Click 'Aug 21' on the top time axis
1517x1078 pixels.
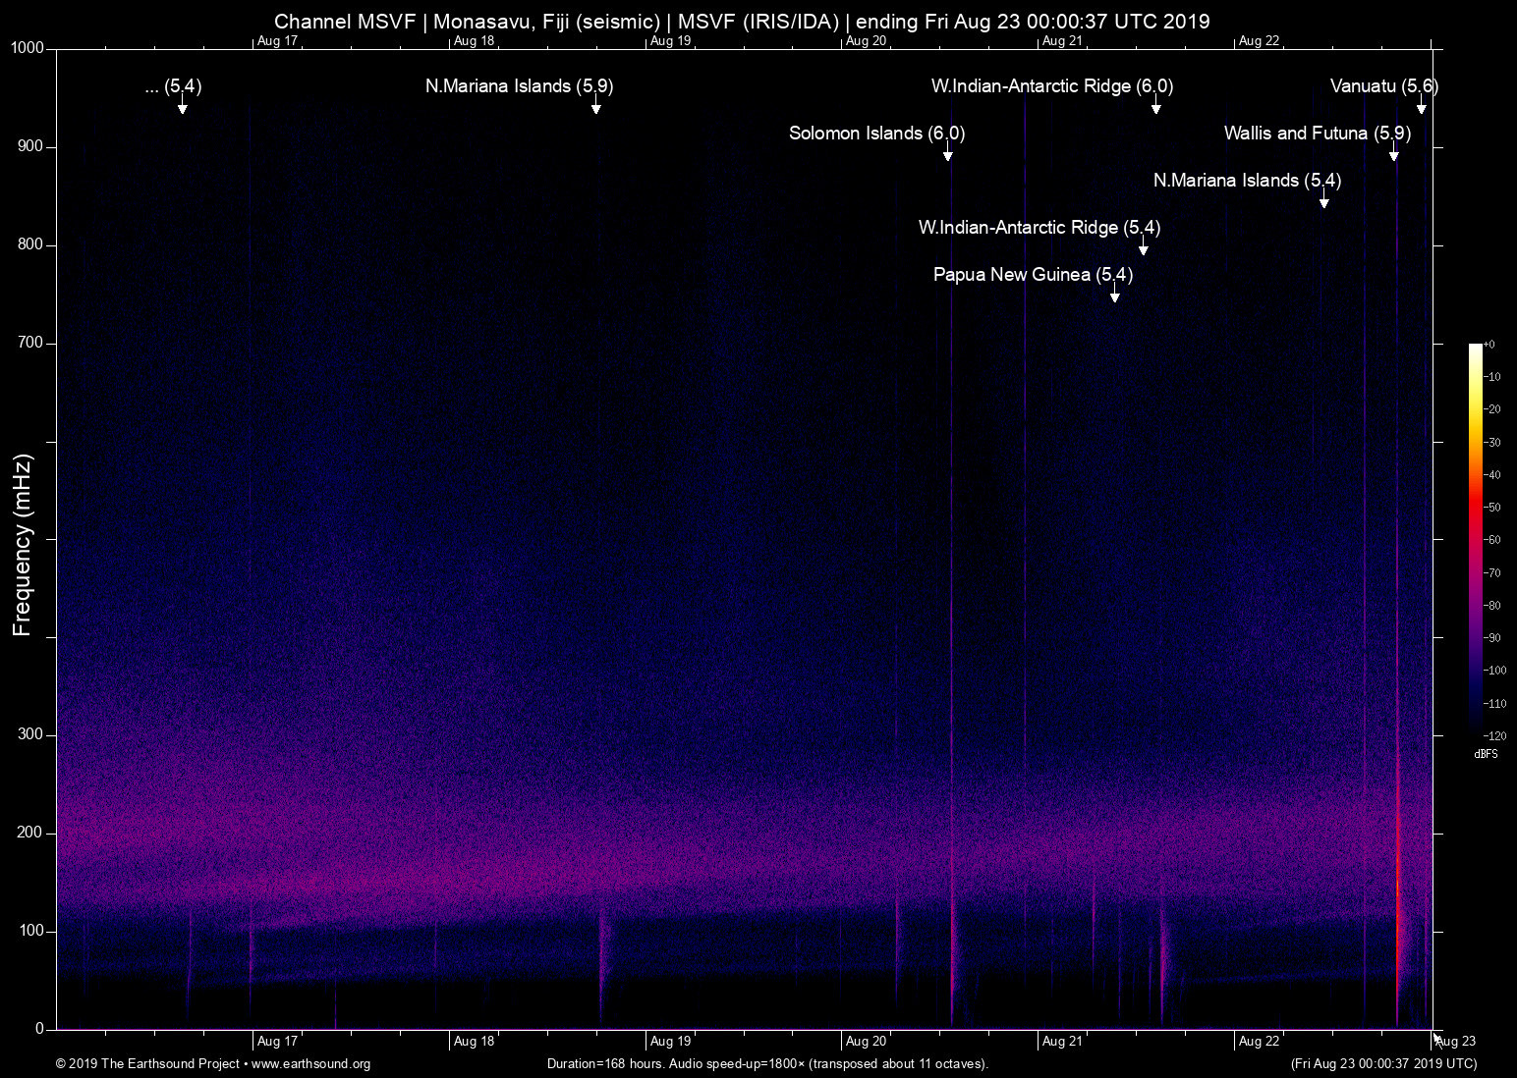pos(1062,41)
